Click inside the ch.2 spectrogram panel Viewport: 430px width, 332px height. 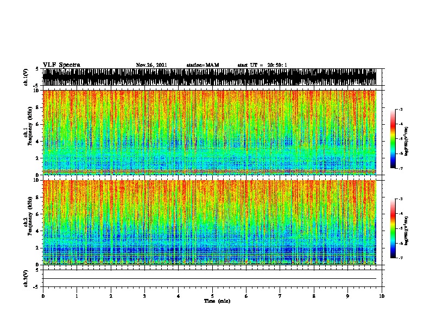coord(210,222)
